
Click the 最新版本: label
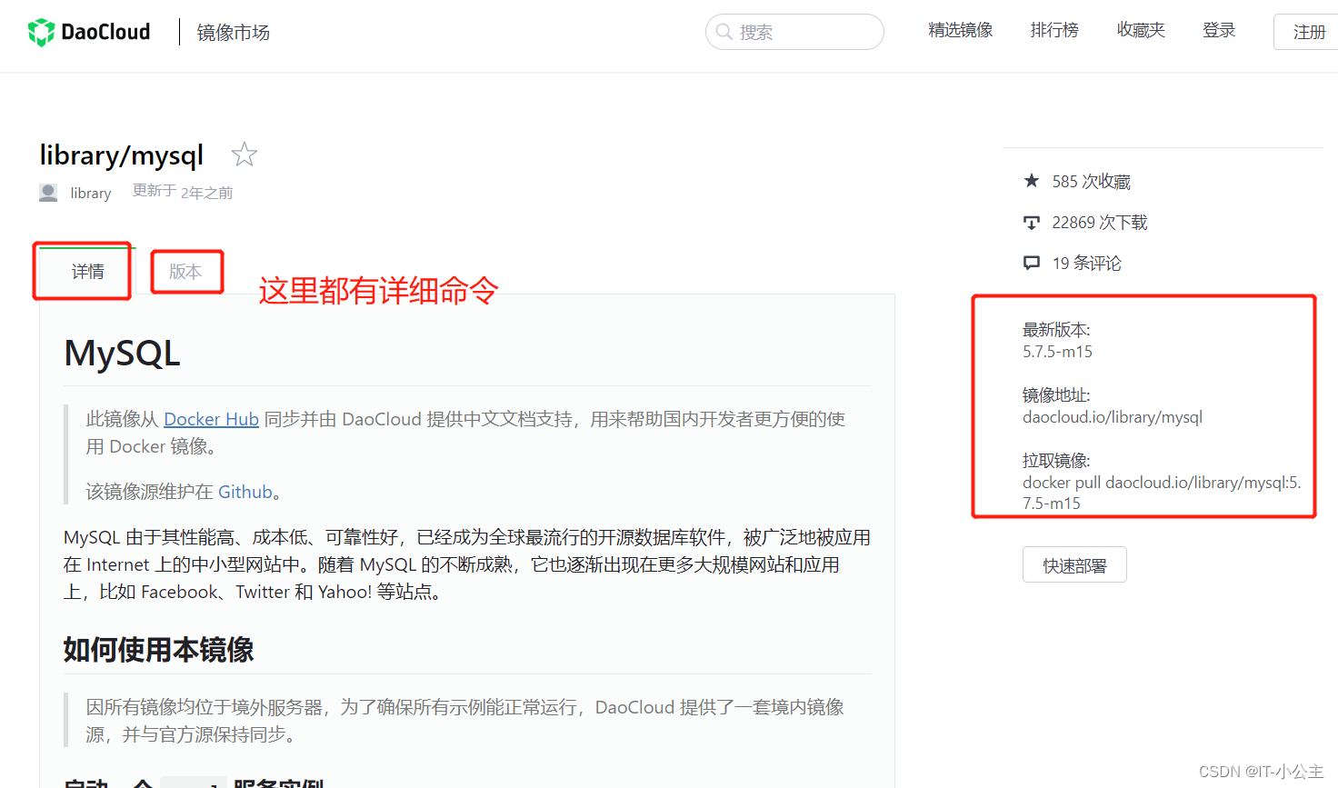pyautogui.click(x=1056, y=330)
